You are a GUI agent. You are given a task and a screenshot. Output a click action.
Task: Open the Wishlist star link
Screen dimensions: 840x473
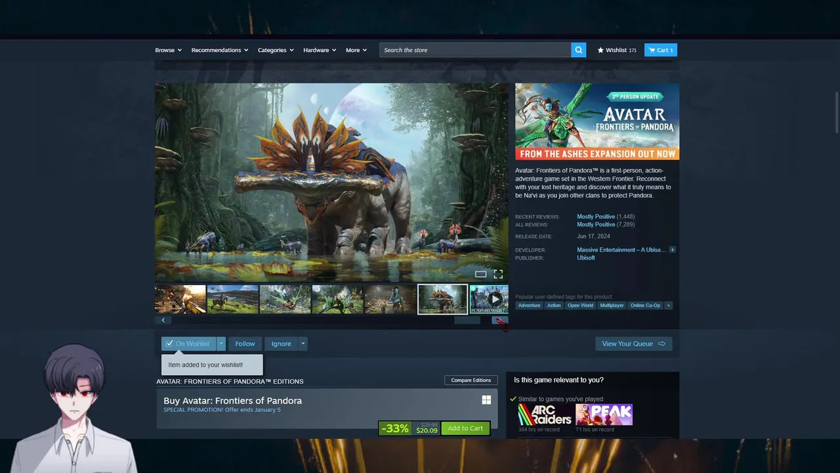pos(617,50)
